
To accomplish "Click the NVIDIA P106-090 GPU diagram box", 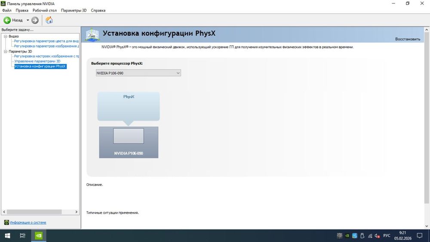I will 129,142.
